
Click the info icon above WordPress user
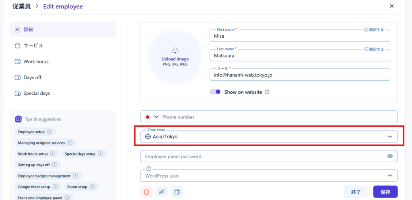click(x=148, y=169)
